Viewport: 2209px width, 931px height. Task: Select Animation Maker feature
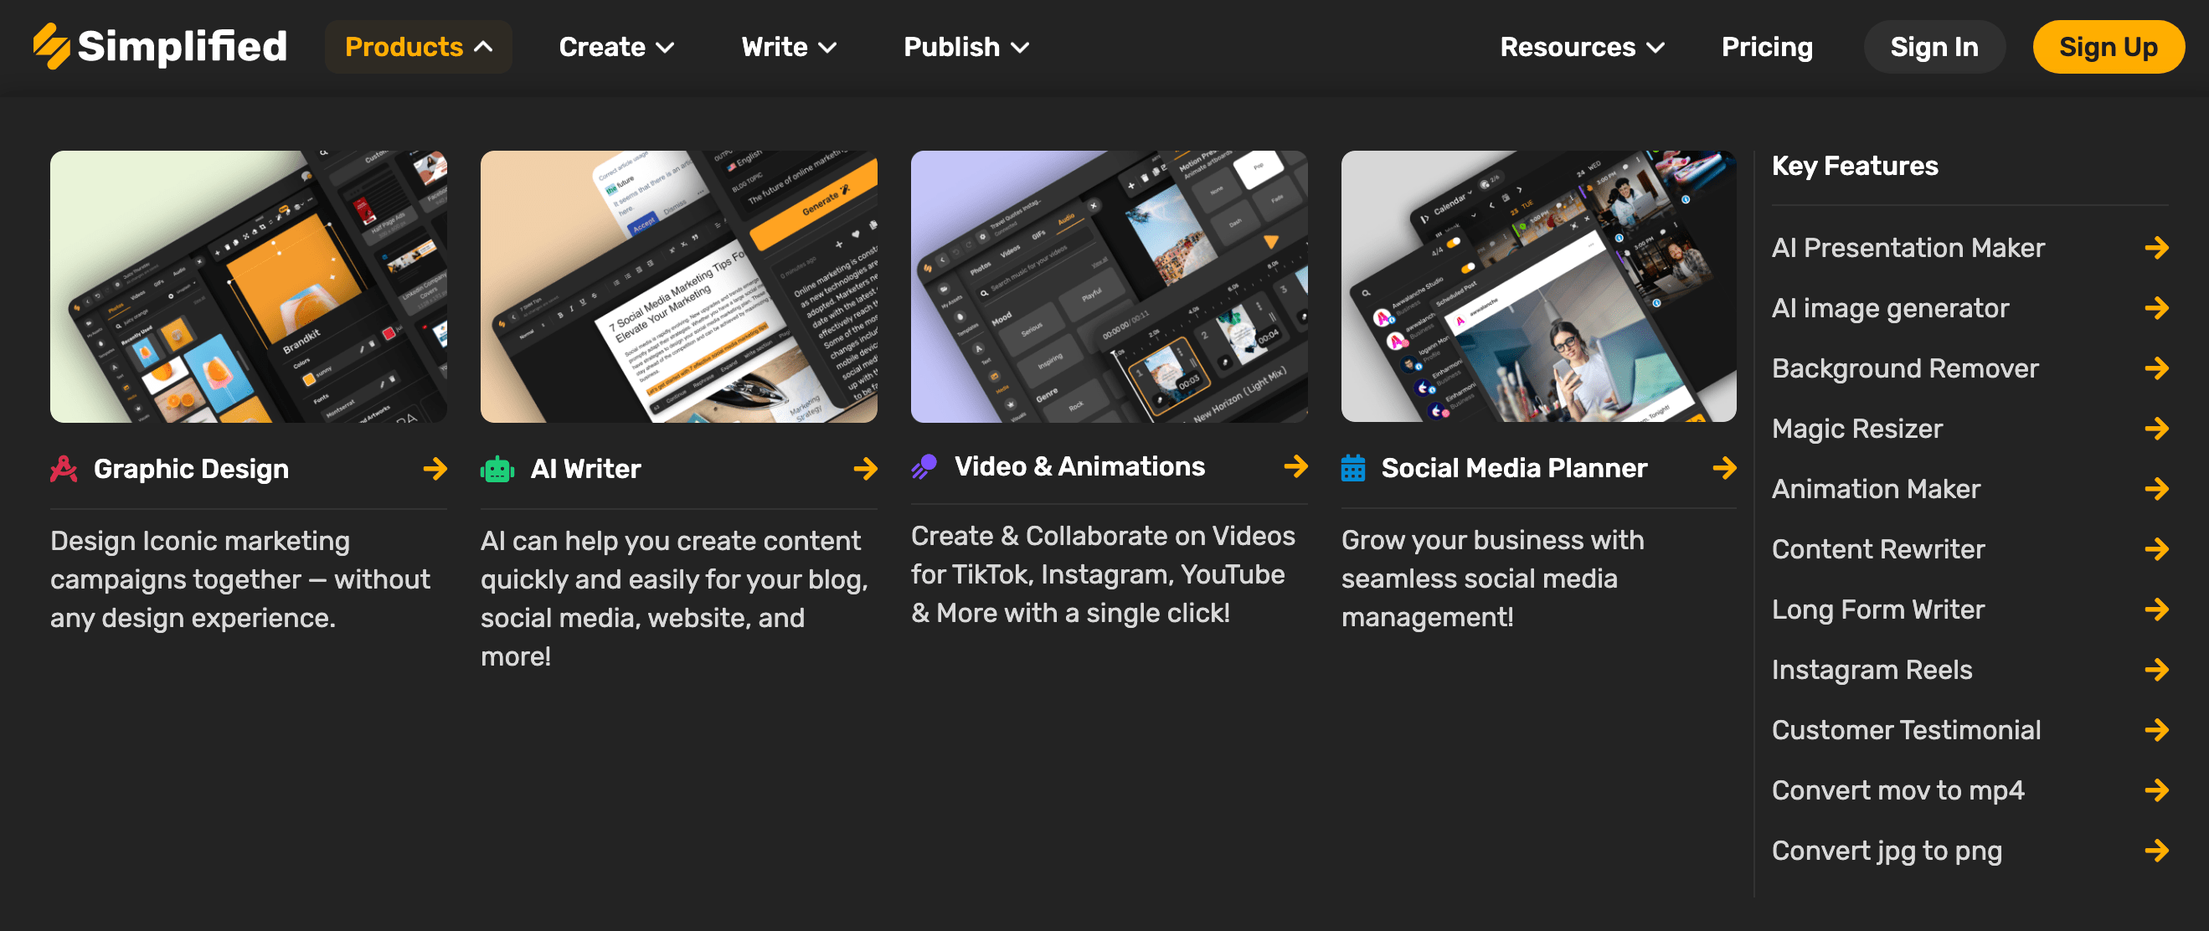click(1877, 489)
